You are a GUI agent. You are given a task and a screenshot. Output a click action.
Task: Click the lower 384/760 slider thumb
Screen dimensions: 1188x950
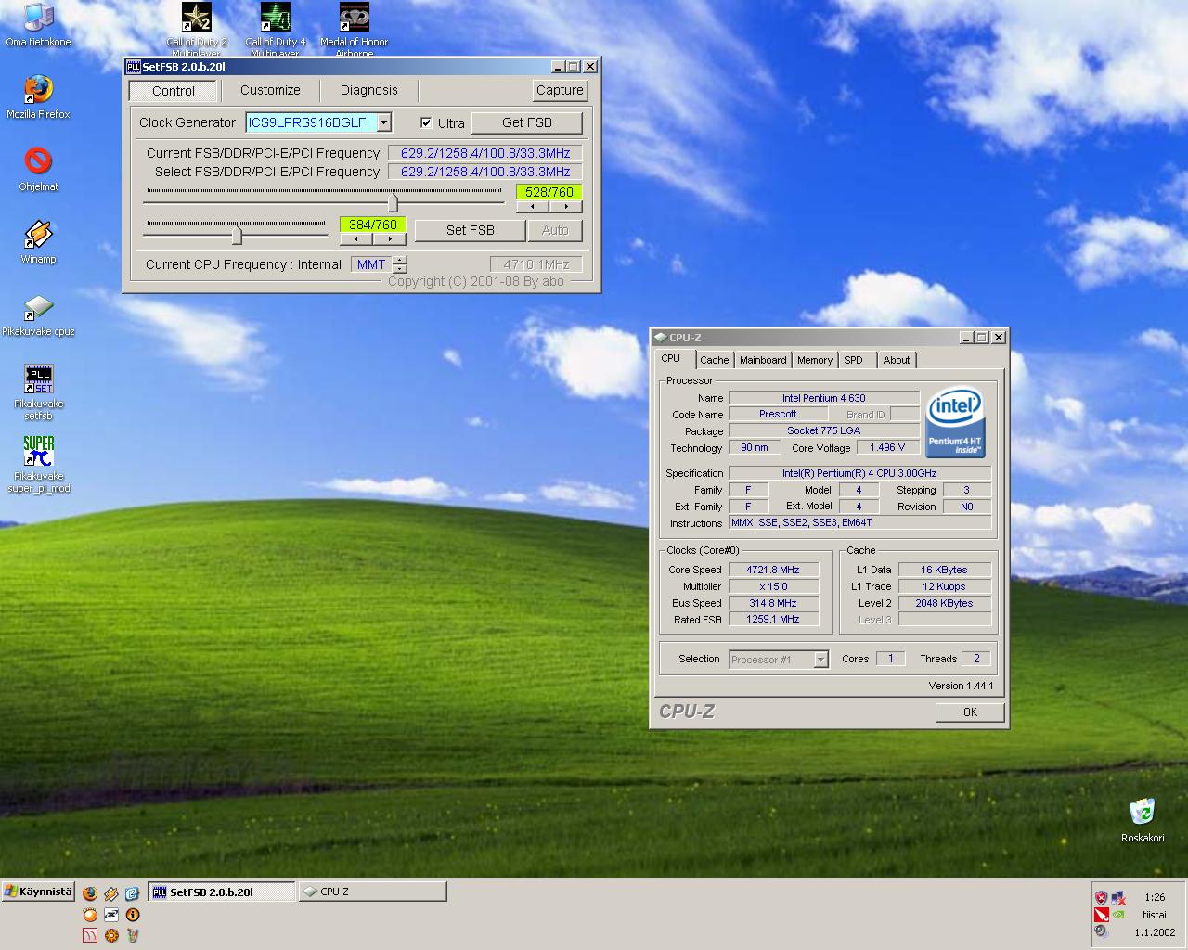[x=237, y=235]
